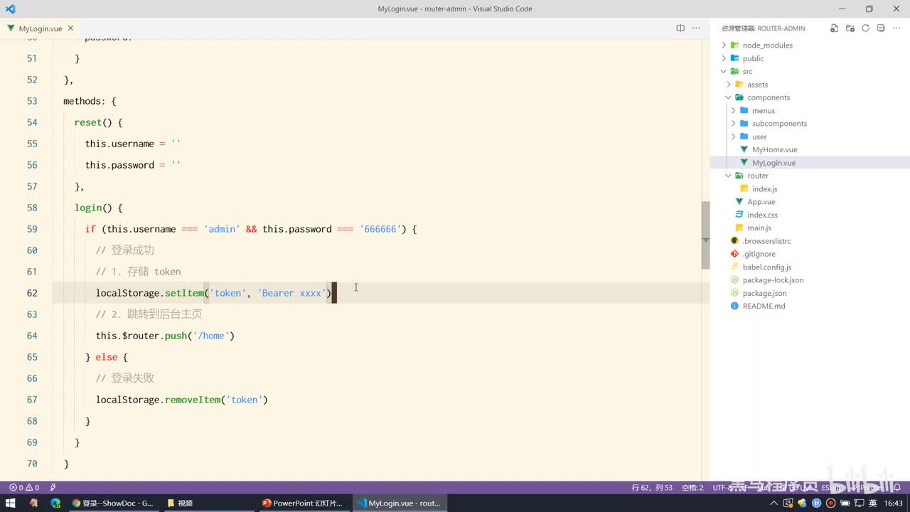Screen dimensions: 910x512
Task: Collapse all folders in explorer
Action: [x=881, y=28]
